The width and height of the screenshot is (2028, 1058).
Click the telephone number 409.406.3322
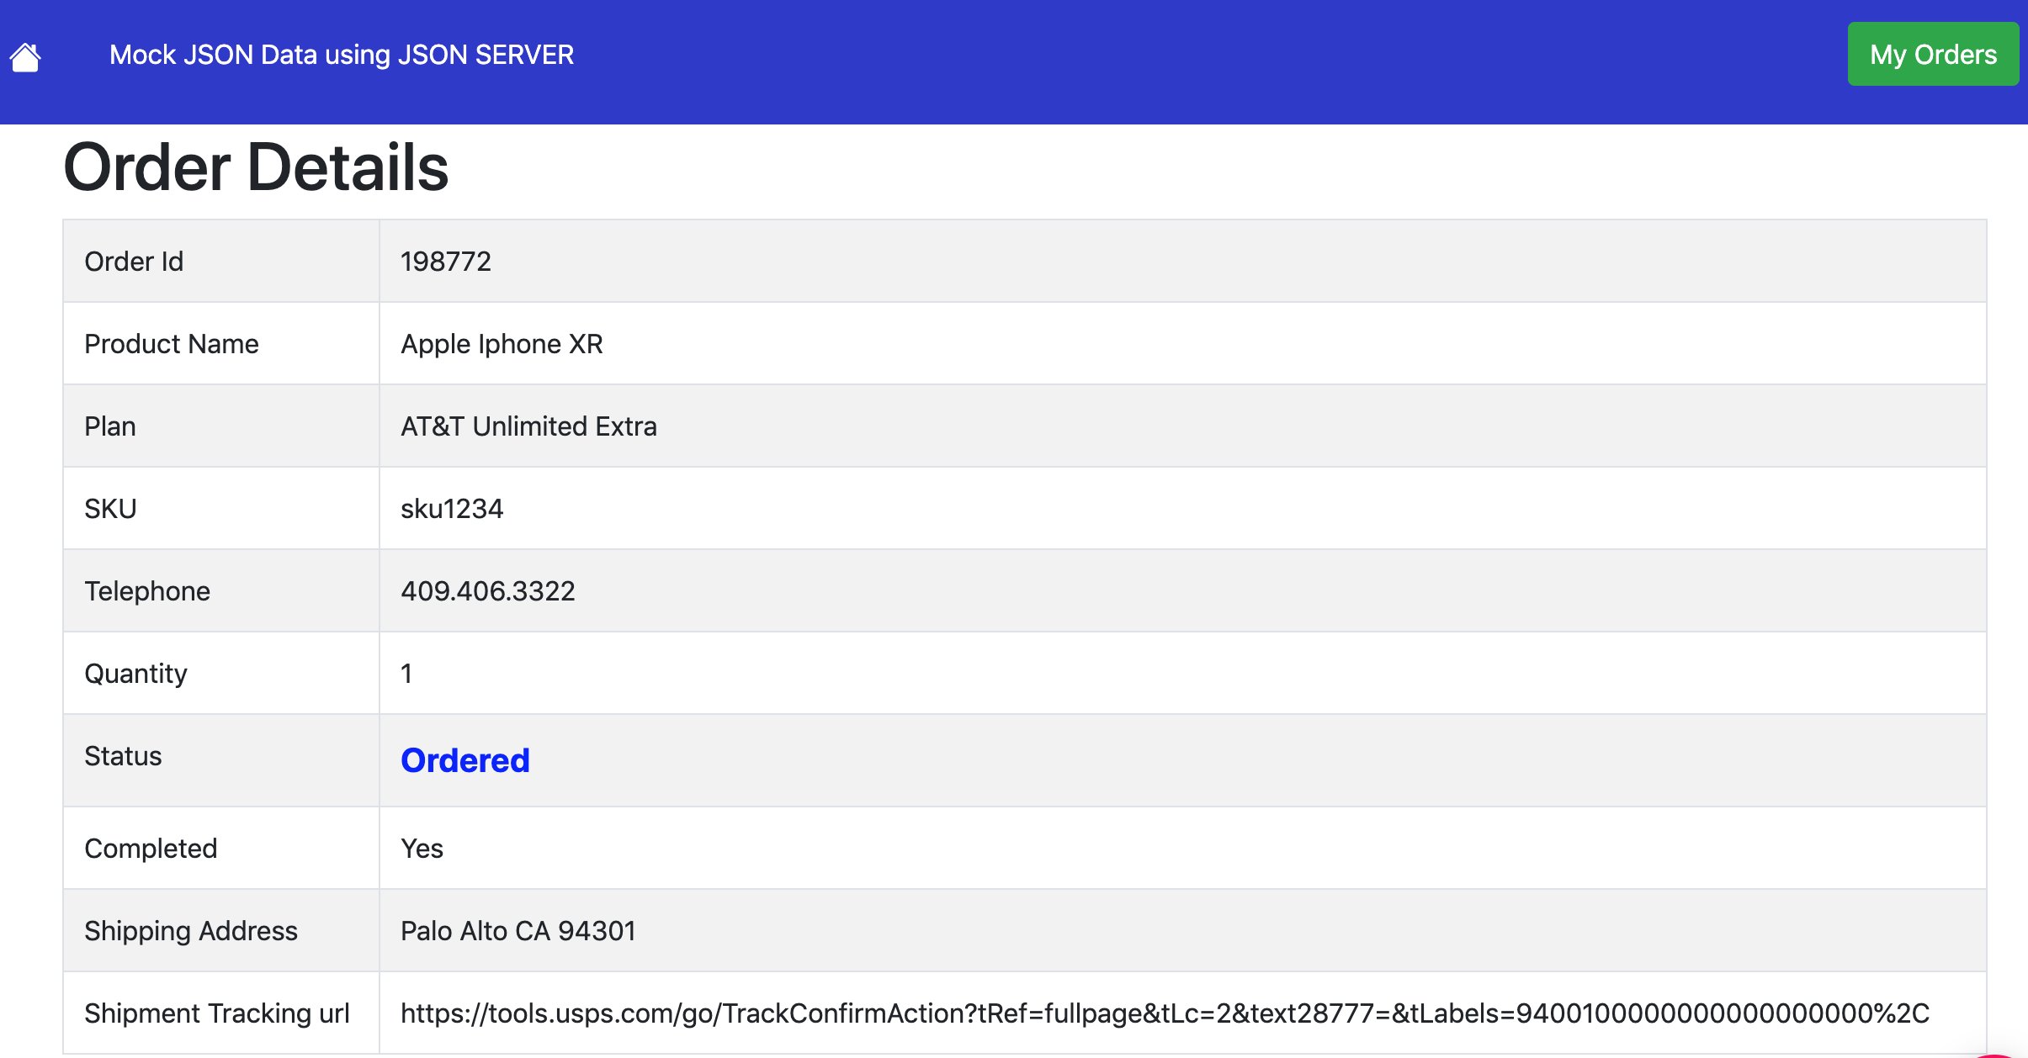487,591
